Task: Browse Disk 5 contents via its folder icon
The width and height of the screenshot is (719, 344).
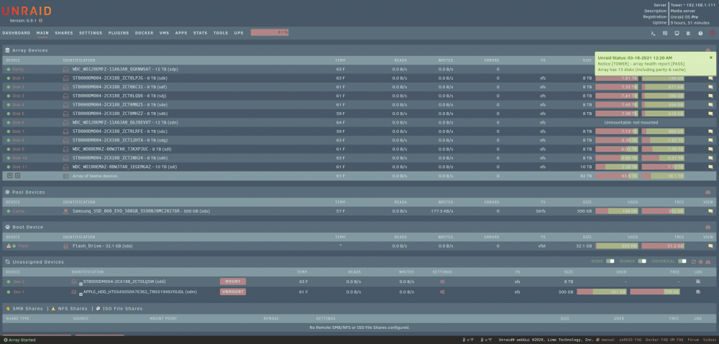Action: pyautogui.click(x=710, y=113)
